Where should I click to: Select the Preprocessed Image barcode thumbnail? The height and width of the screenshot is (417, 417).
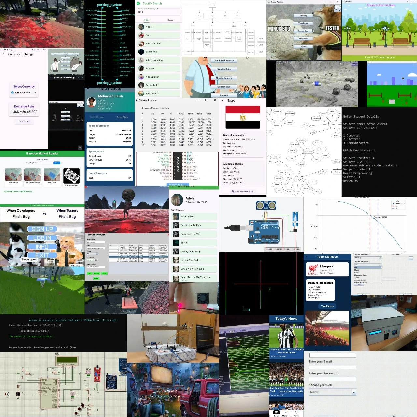(71, 176)
